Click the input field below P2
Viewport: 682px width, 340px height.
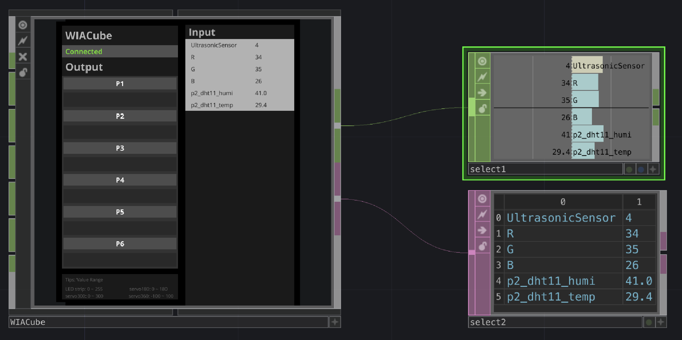pos(120,132)
